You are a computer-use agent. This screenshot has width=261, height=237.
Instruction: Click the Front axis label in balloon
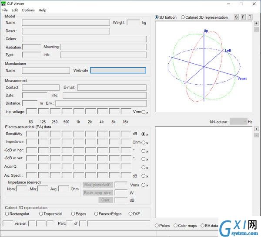point(242,79)
